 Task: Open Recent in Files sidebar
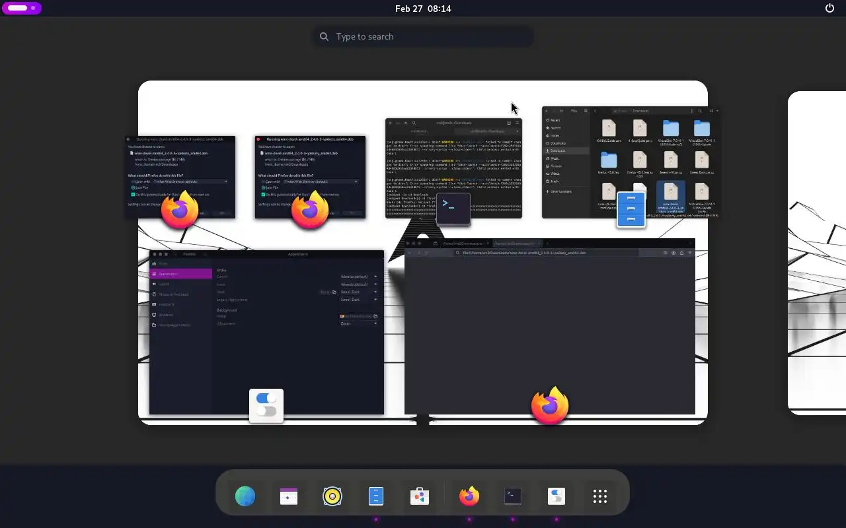(565, 120)
